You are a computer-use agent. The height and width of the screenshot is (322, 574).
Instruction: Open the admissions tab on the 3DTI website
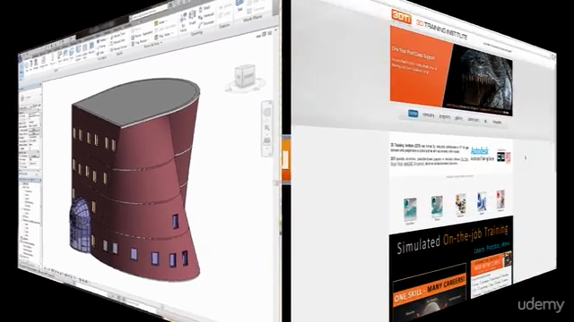click(474, 120)
